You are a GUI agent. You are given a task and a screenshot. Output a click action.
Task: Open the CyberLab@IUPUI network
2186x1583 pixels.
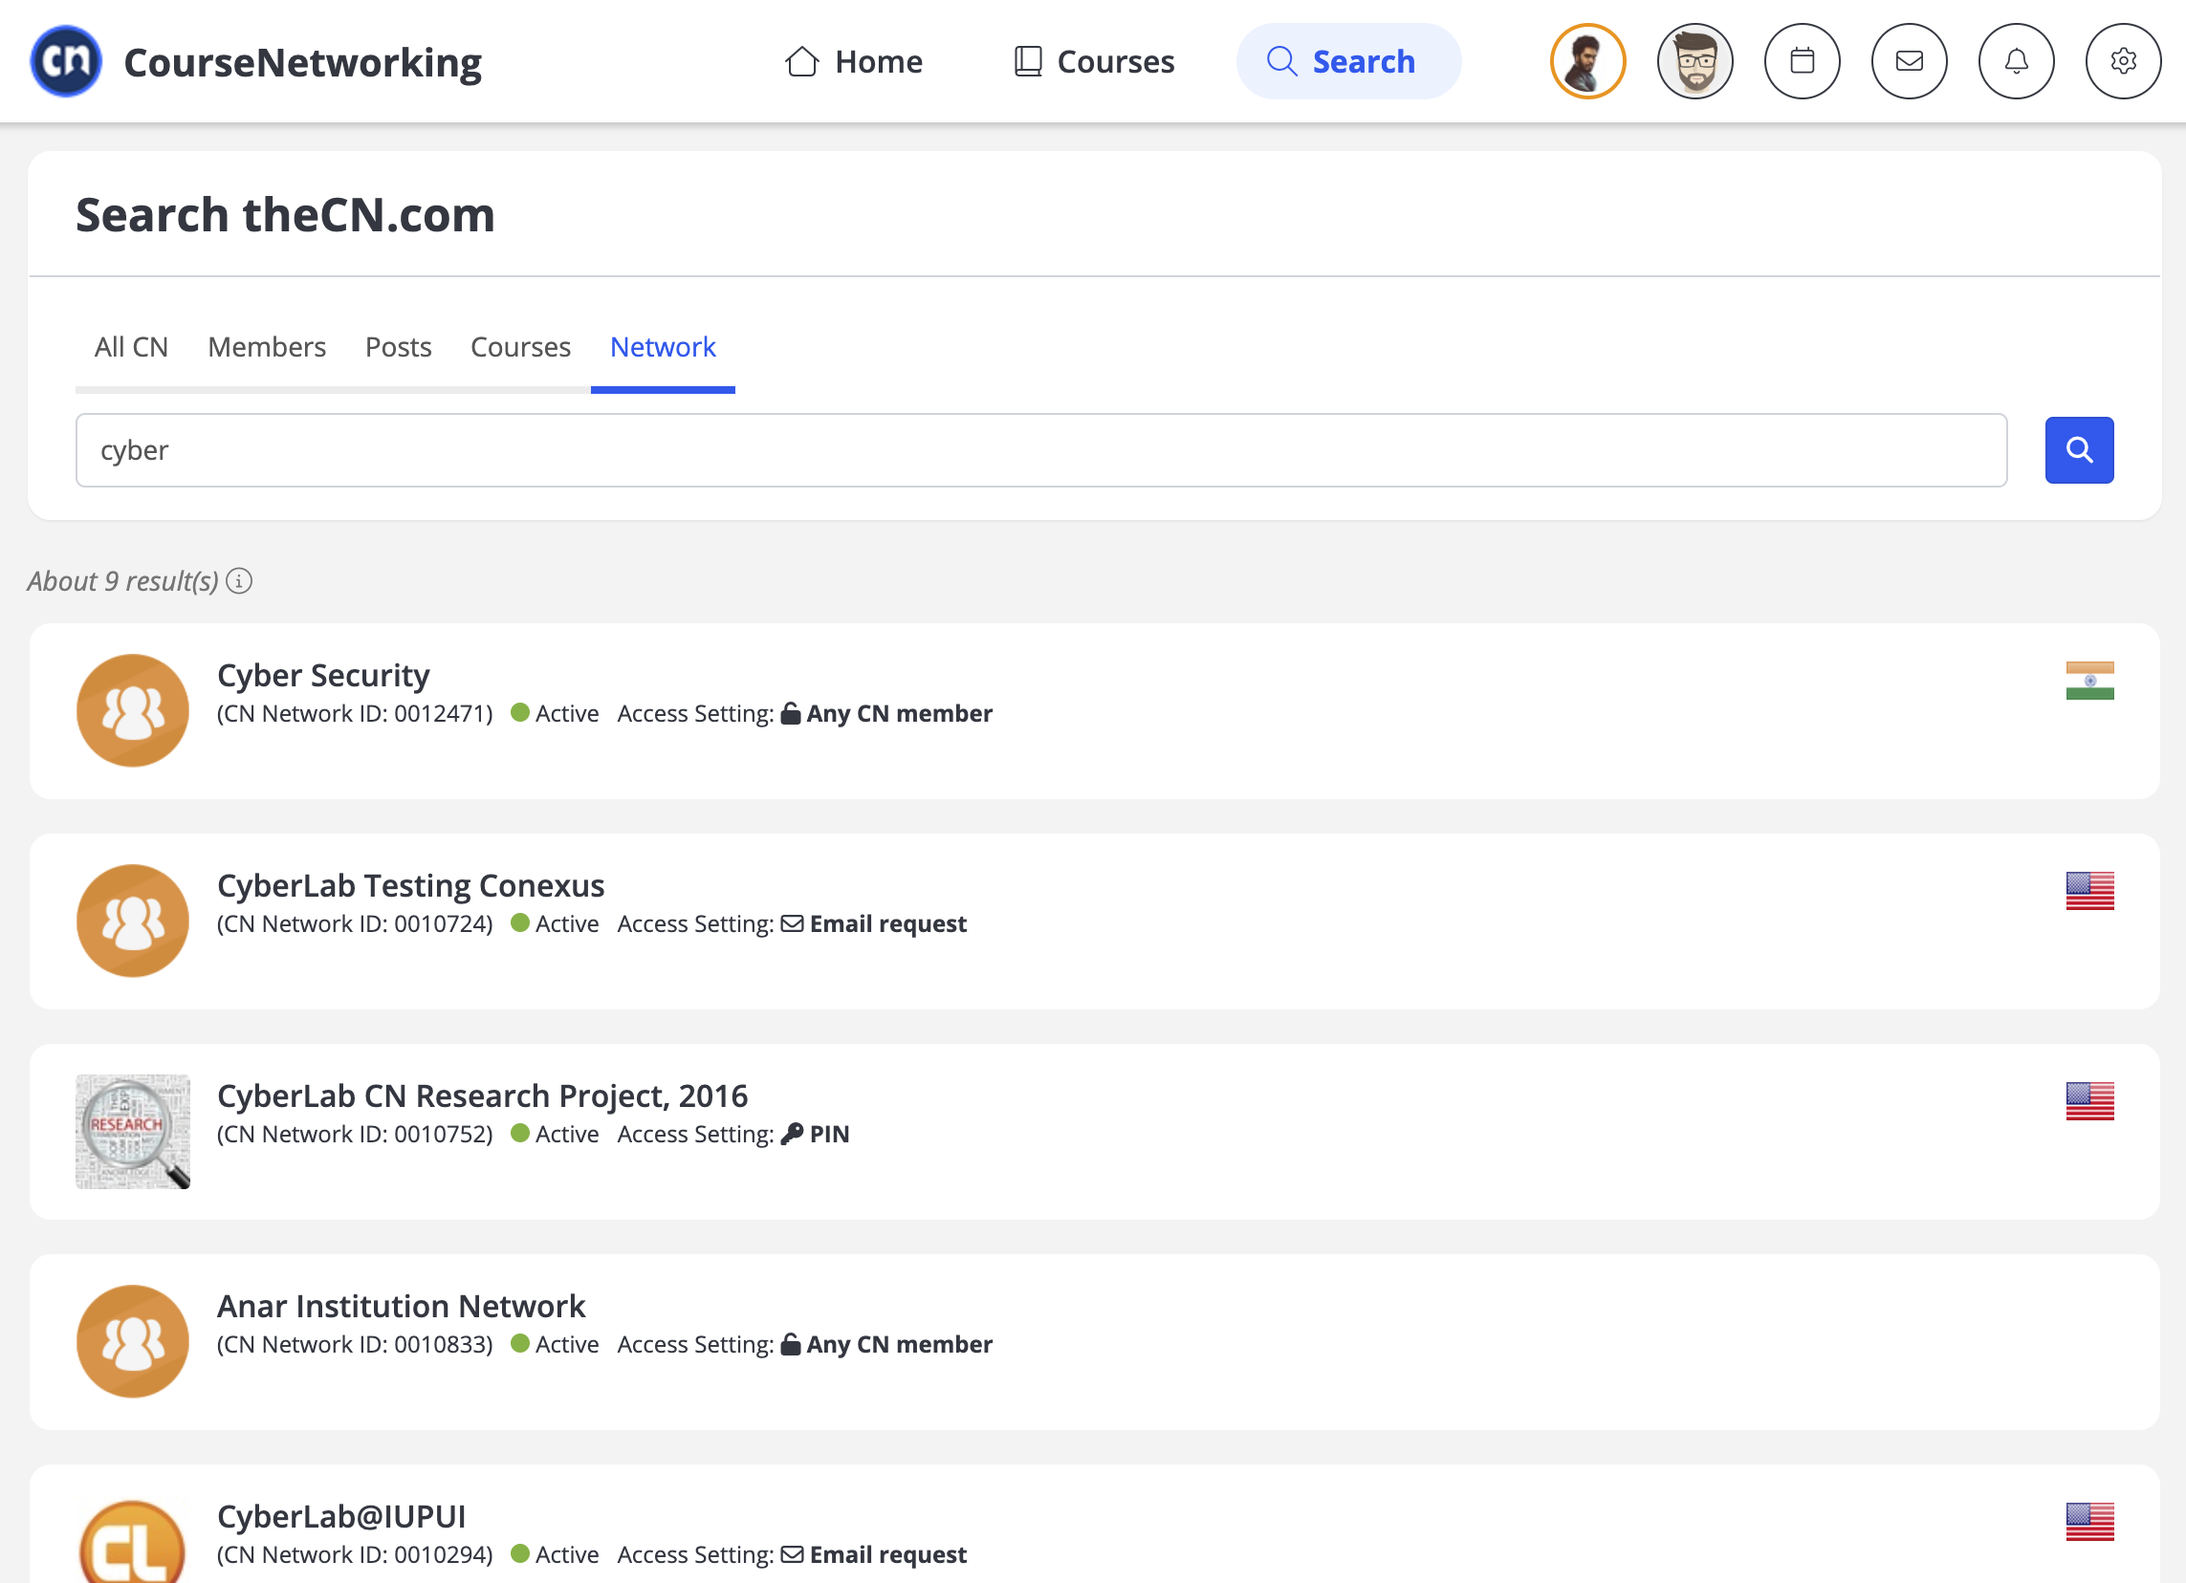(x=341, y=1516)
